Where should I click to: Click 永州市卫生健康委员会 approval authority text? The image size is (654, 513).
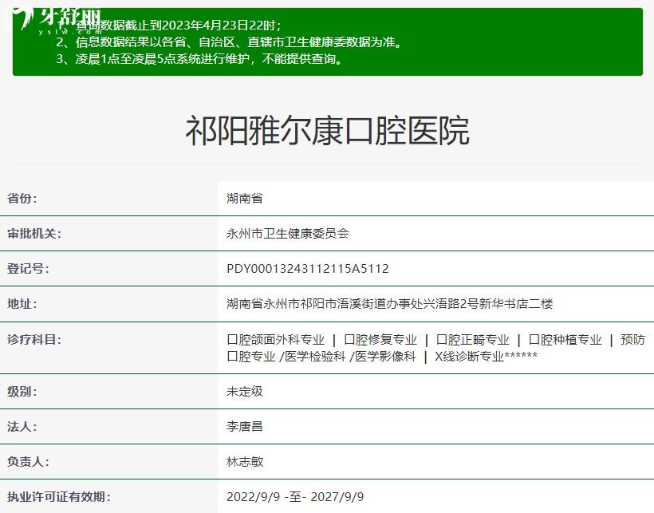pyautogui.click(x=288, y=234)
